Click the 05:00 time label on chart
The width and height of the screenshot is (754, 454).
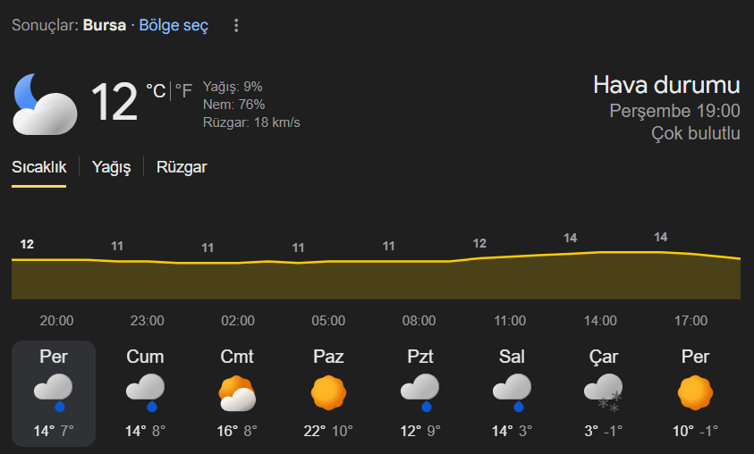pyautogui.click(x=328, y=321)
